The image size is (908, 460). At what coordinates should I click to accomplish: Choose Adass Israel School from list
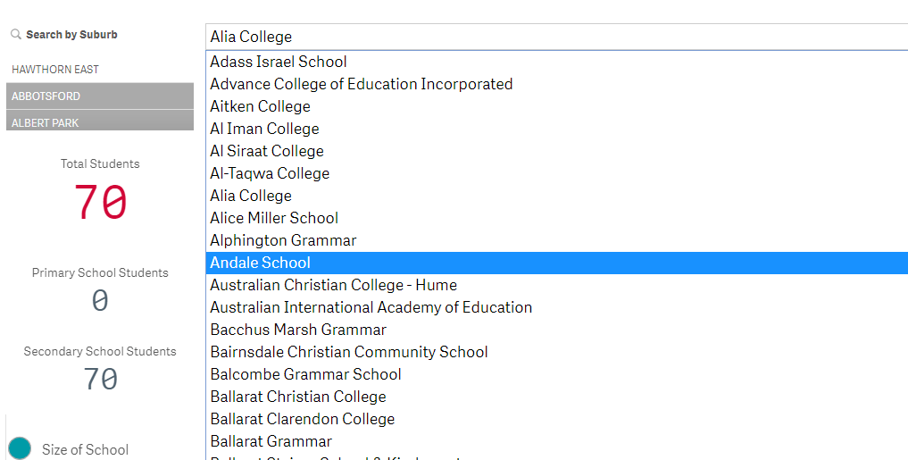[x=556, y=62]
